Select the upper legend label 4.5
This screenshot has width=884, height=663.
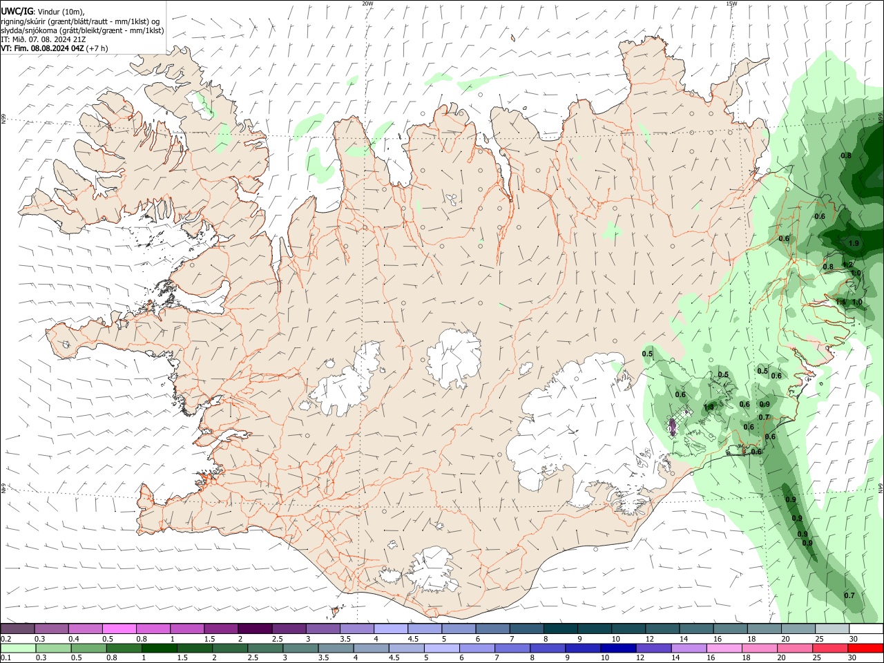tap(413, 639)
